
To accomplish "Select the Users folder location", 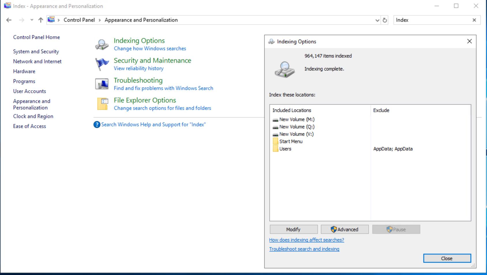I will tap(285, 149).
